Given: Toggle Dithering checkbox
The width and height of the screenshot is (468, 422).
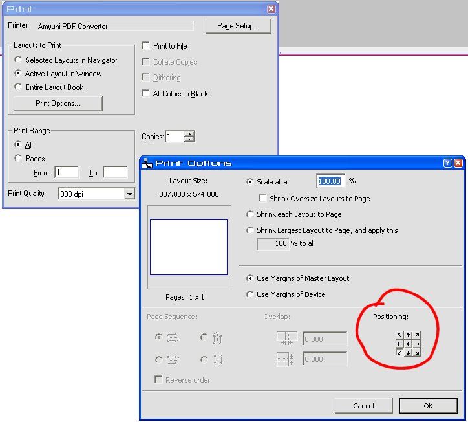Looking at the screenshot, I should tap(145, 78).
